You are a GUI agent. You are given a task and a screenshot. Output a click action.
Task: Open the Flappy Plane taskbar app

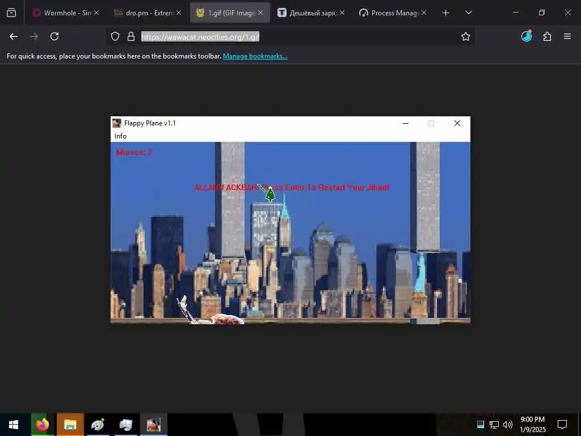(153, 425)
